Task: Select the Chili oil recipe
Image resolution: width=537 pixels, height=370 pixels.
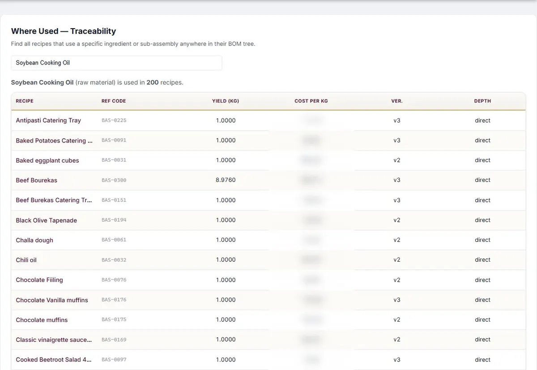Action: pyautogui.click(x=26, y=260)
